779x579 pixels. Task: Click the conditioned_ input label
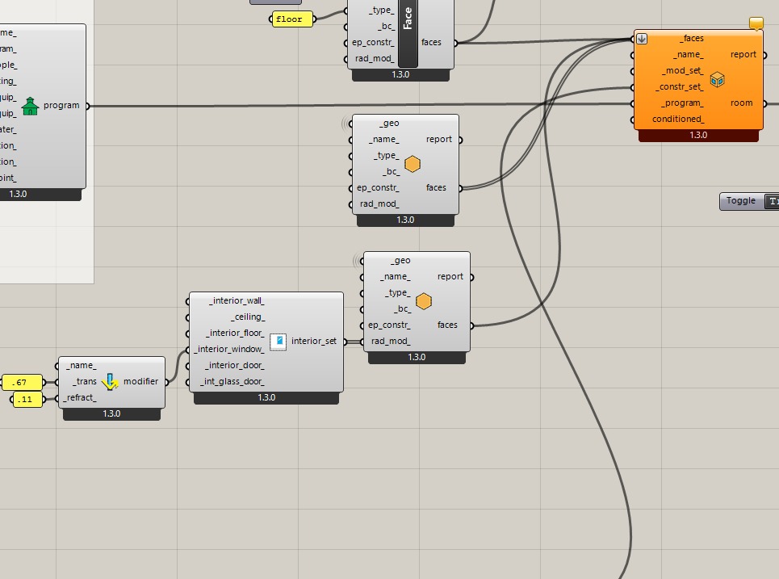coord(678,119)
